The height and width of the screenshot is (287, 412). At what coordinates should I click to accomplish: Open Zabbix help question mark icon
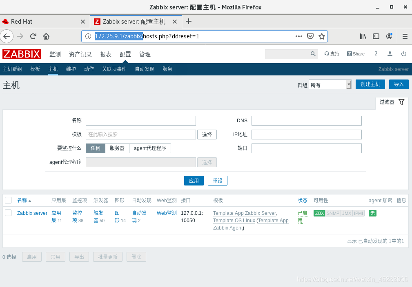click(x=376, y=54)
